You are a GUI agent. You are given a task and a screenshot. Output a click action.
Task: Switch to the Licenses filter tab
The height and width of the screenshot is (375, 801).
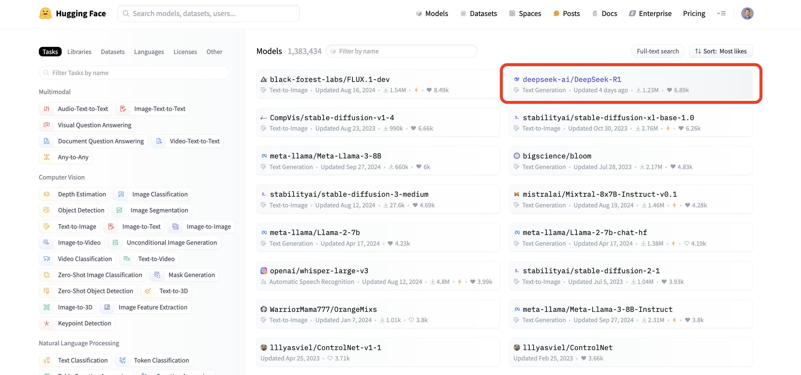click(x=185, y=52)
